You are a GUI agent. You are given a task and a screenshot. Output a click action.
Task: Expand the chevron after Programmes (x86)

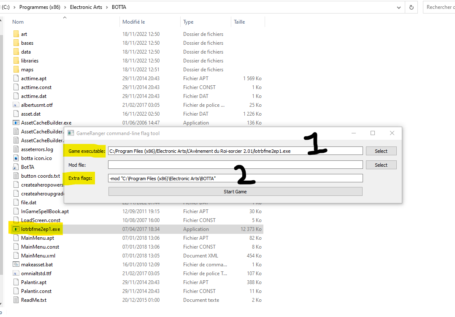pyautogui.click(x=65, y=7)
